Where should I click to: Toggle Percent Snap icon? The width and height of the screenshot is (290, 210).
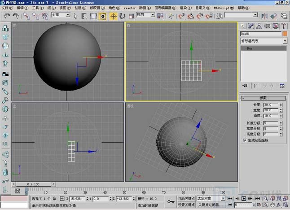coord(200,16)
